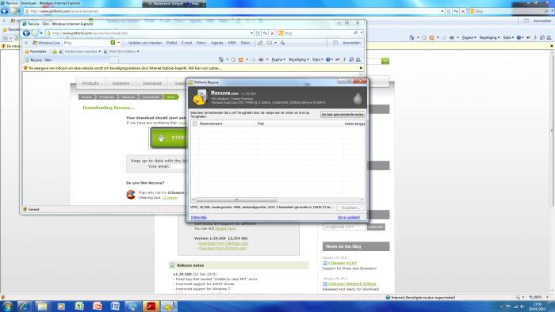Expand the Extra dropdown in Slim window toolbar
Viewport: 555px width, 312px height.
(317, 59)
